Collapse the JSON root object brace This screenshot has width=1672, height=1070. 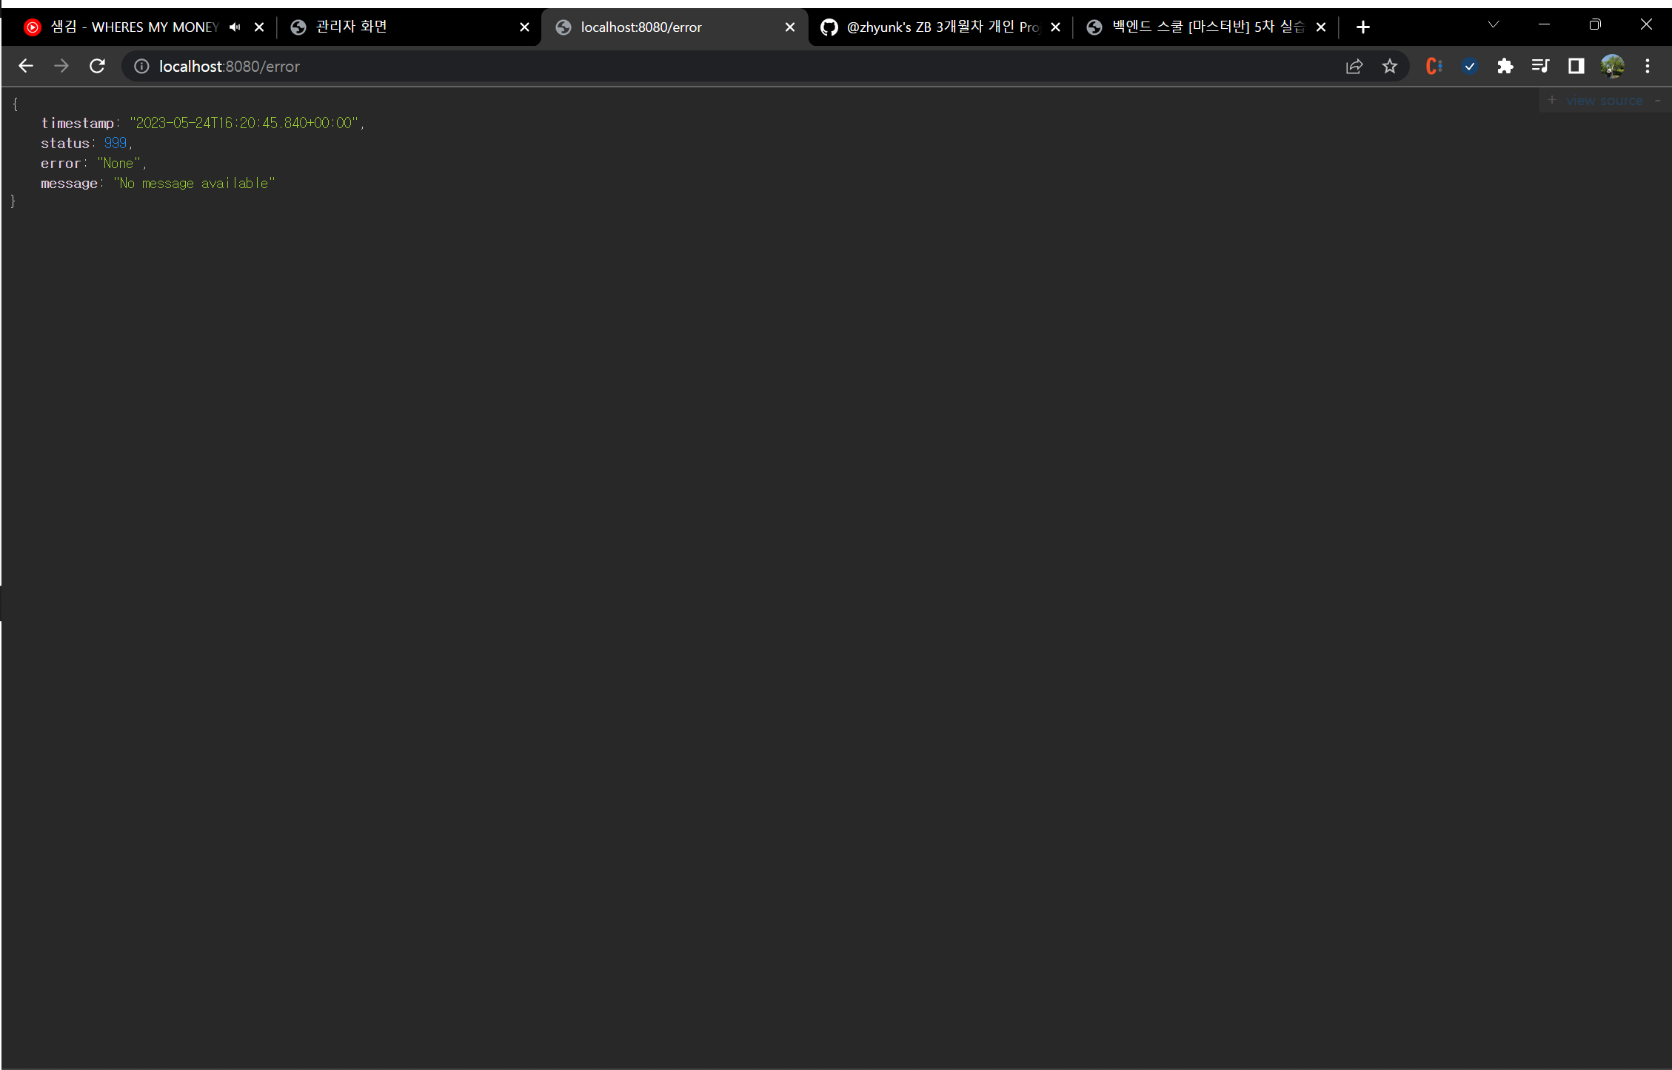pyautogui.click(x=15, y=104)
